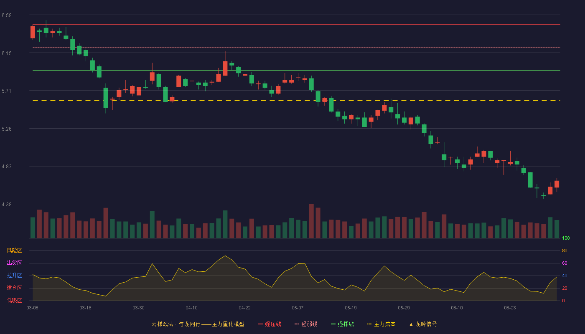Pick the 03-06 date label
The height and width of the screenshot is (334, 585).
click(x=32, y=308)
